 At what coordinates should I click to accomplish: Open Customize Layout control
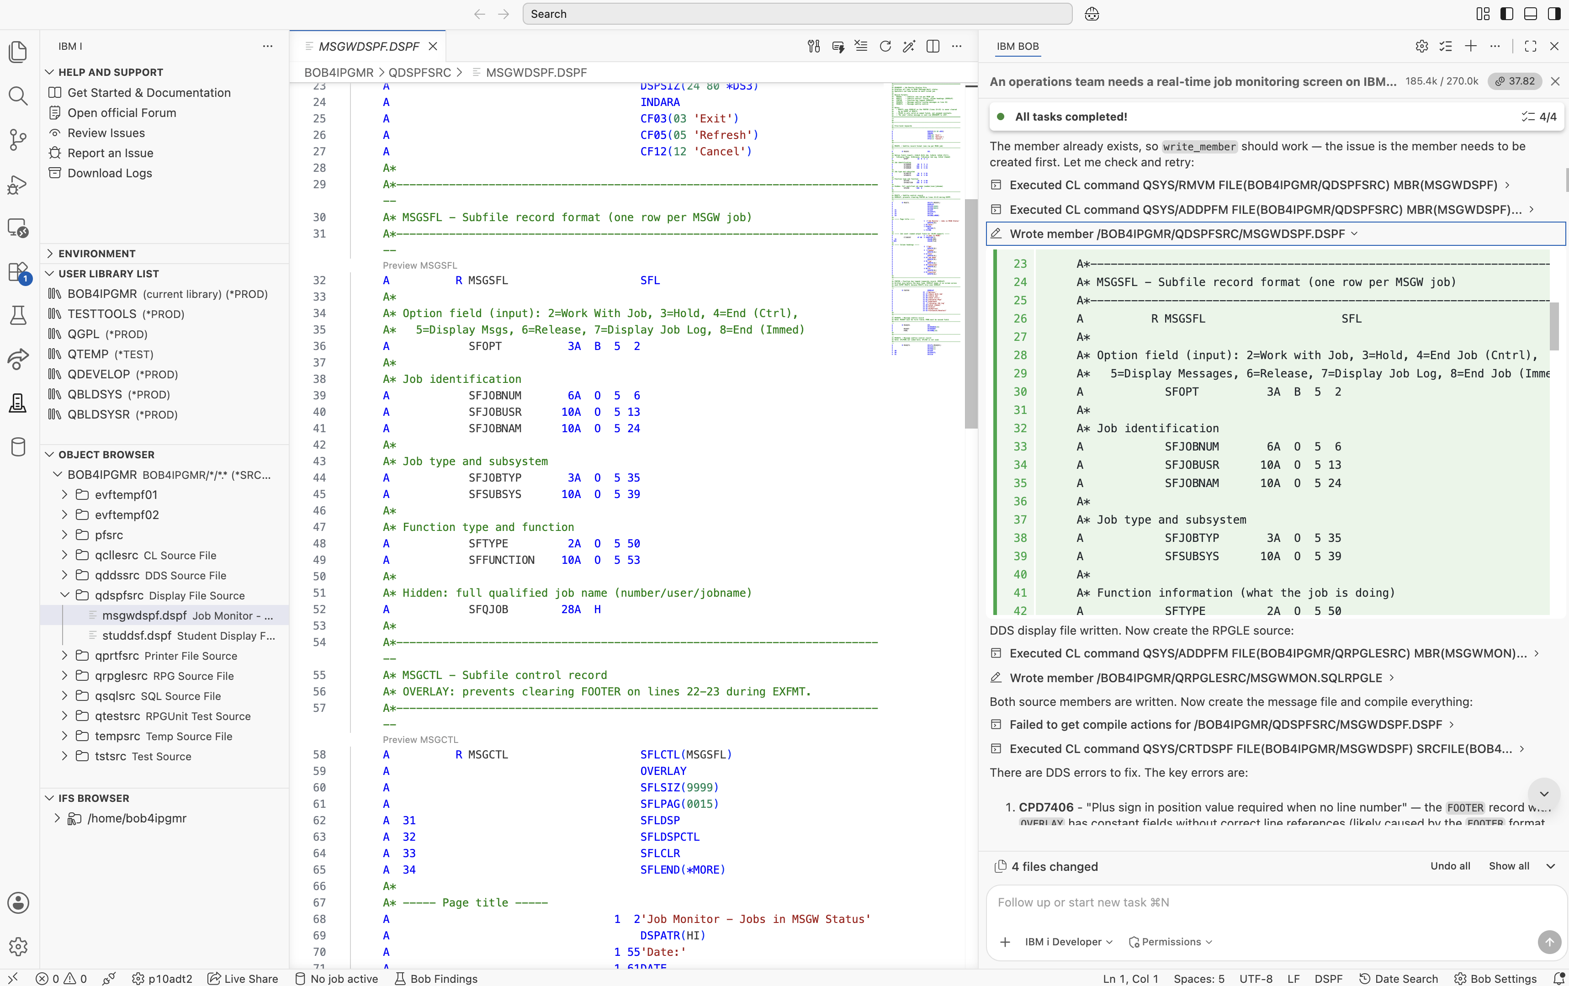click(1483, 14)
